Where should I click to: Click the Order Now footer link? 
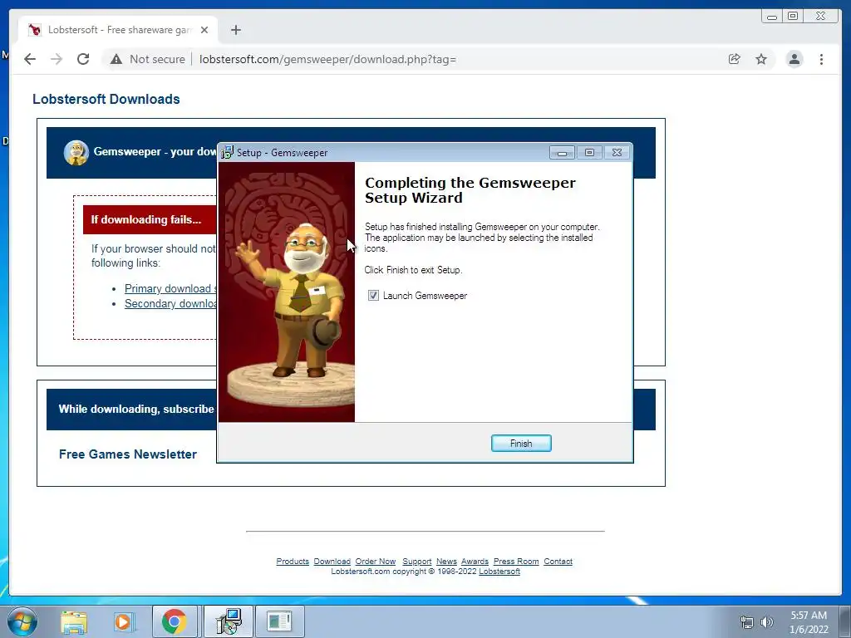pos(376,561)
